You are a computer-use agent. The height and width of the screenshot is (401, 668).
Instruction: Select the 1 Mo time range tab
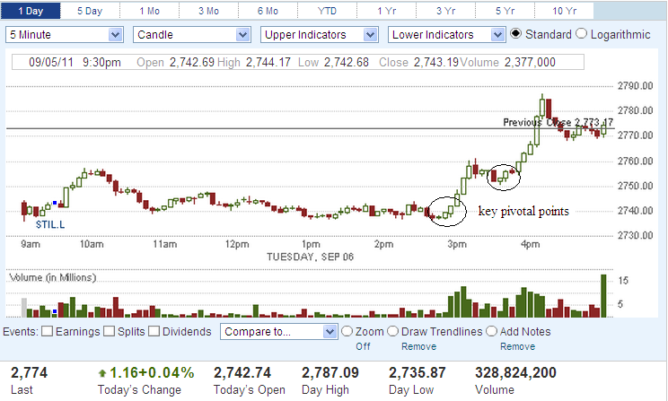(x=150, y=11)
